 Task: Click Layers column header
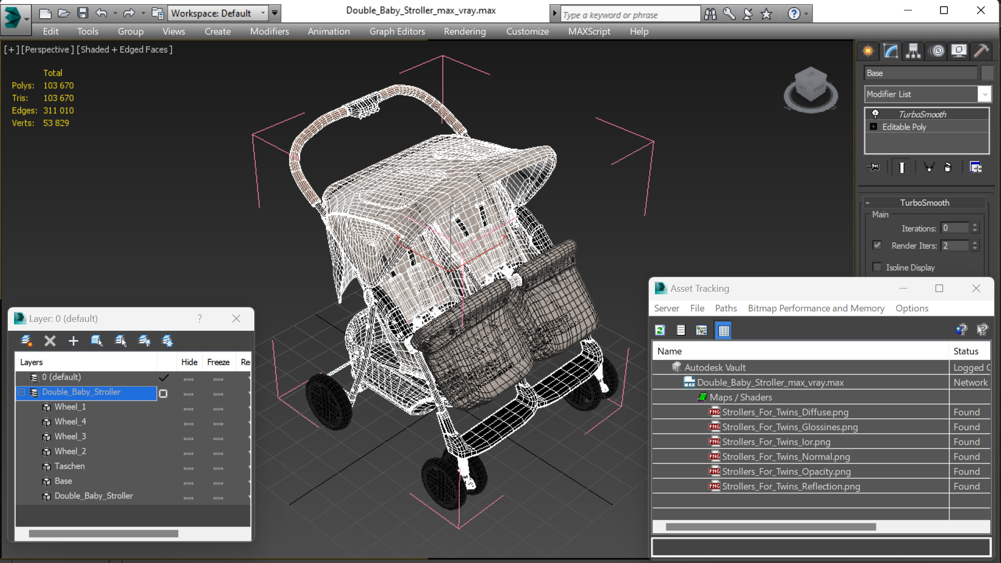[x=86, y=362]
